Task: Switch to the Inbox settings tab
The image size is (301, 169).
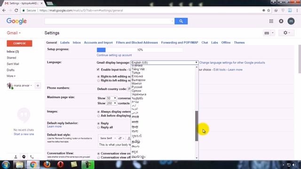Action: (x=77, y=43)
